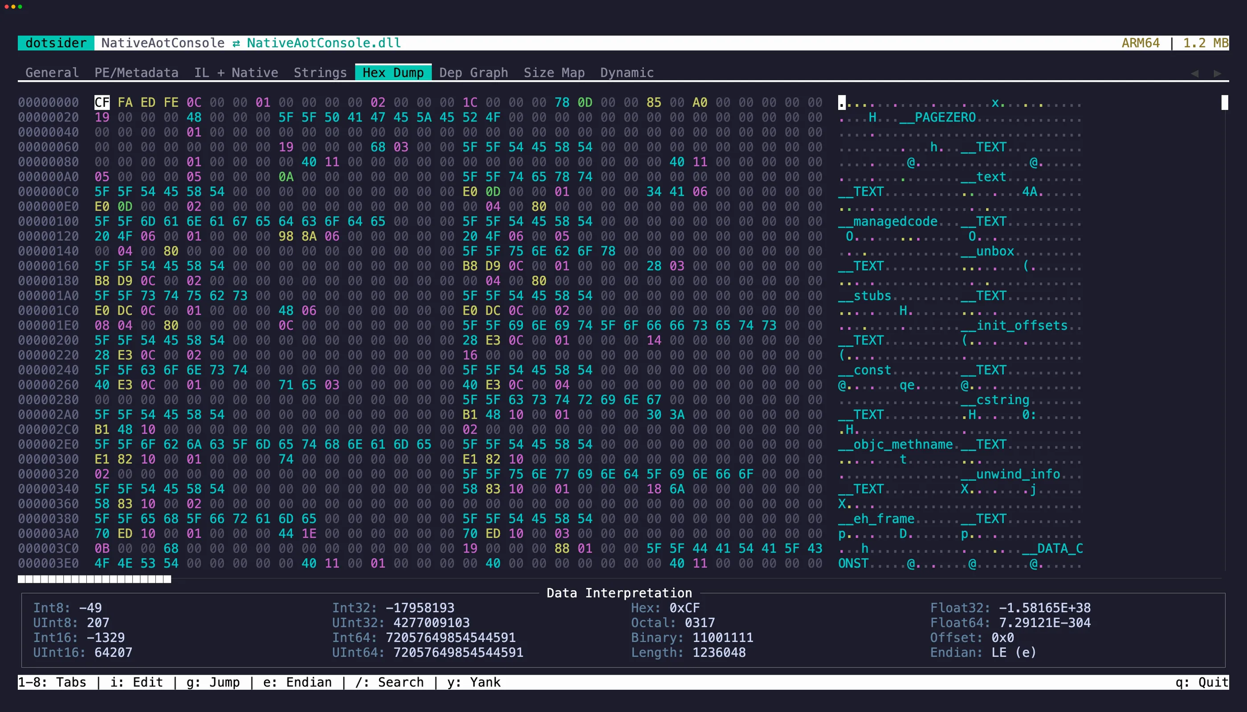Screen dimensions: 1247x712
Task: Click the Endian value LE (e)
Action: [x=1014, y=652]
